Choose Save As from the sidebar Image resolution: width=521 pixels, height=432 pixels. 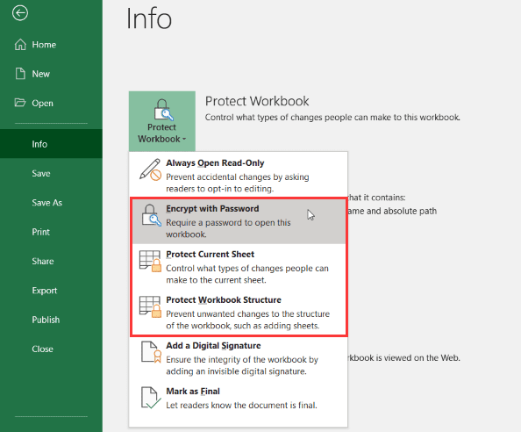coord(51,203)
